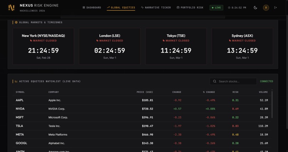Image resolution: width=288 pixels, height=152 pixels.
Task: Open the Portfolio Risk tab
Action: pos(190,7)
